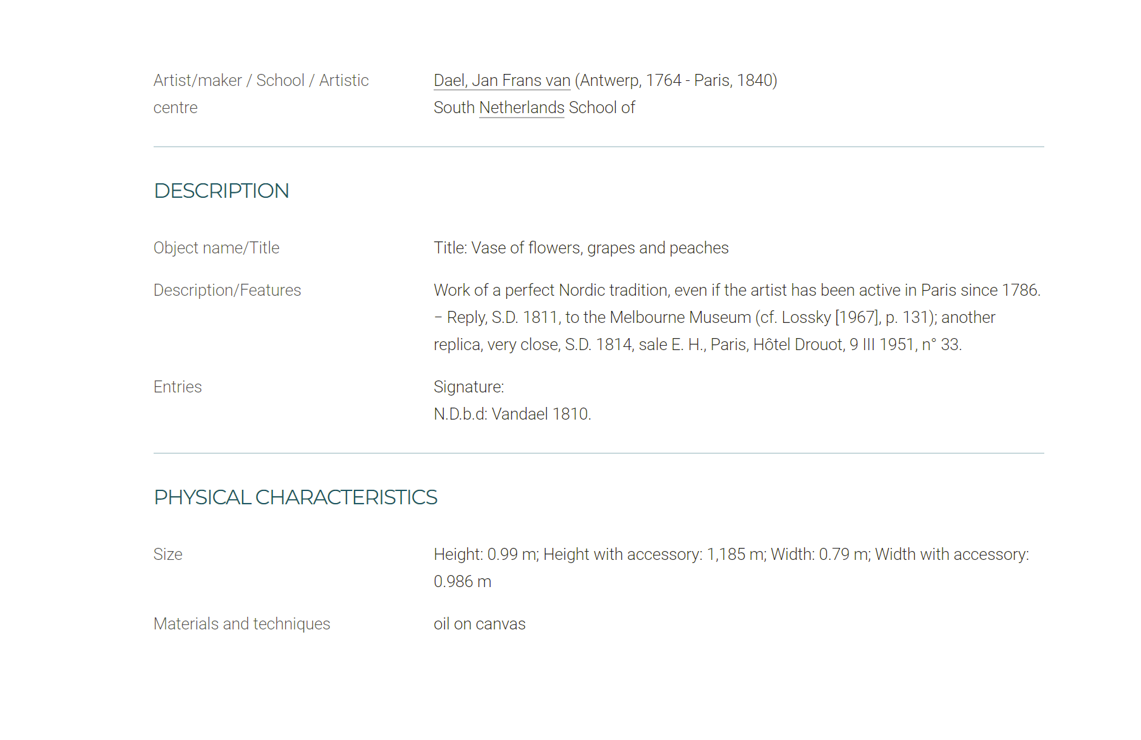Click the Materials and techniques label
This screenshot has width=1141, height=740.
click(x=241, y=624)
